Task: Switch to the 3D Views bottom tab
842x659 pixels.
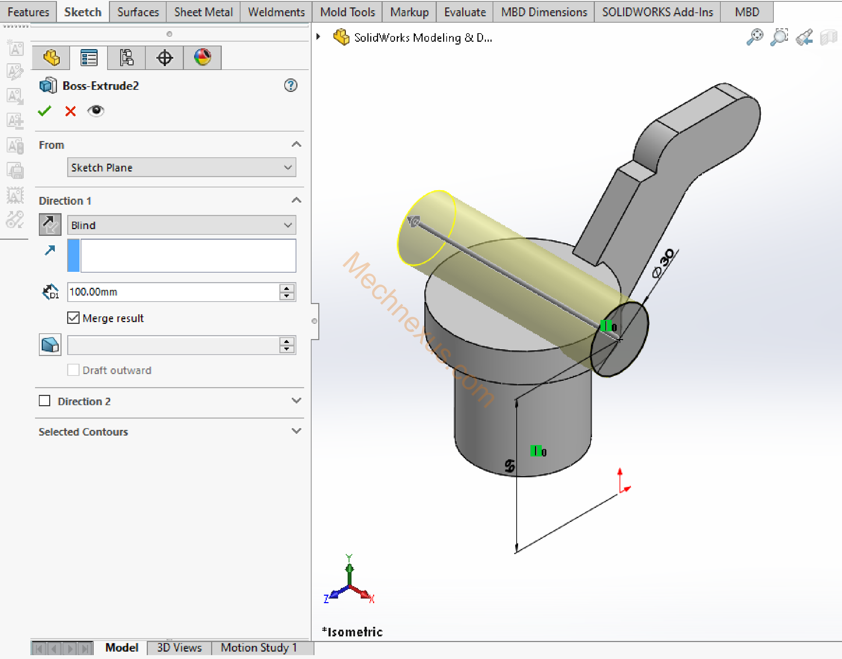Action: (x=179, y=647)
